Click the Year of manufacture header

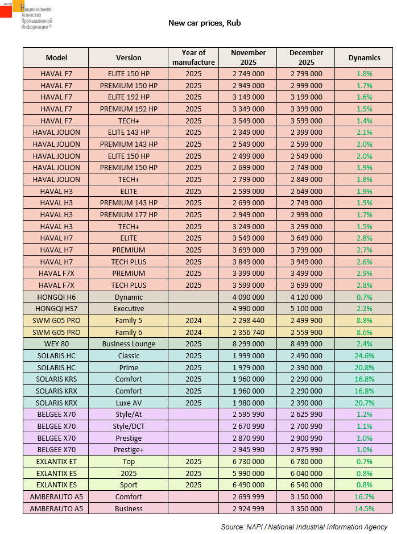(x=193, y=57)
